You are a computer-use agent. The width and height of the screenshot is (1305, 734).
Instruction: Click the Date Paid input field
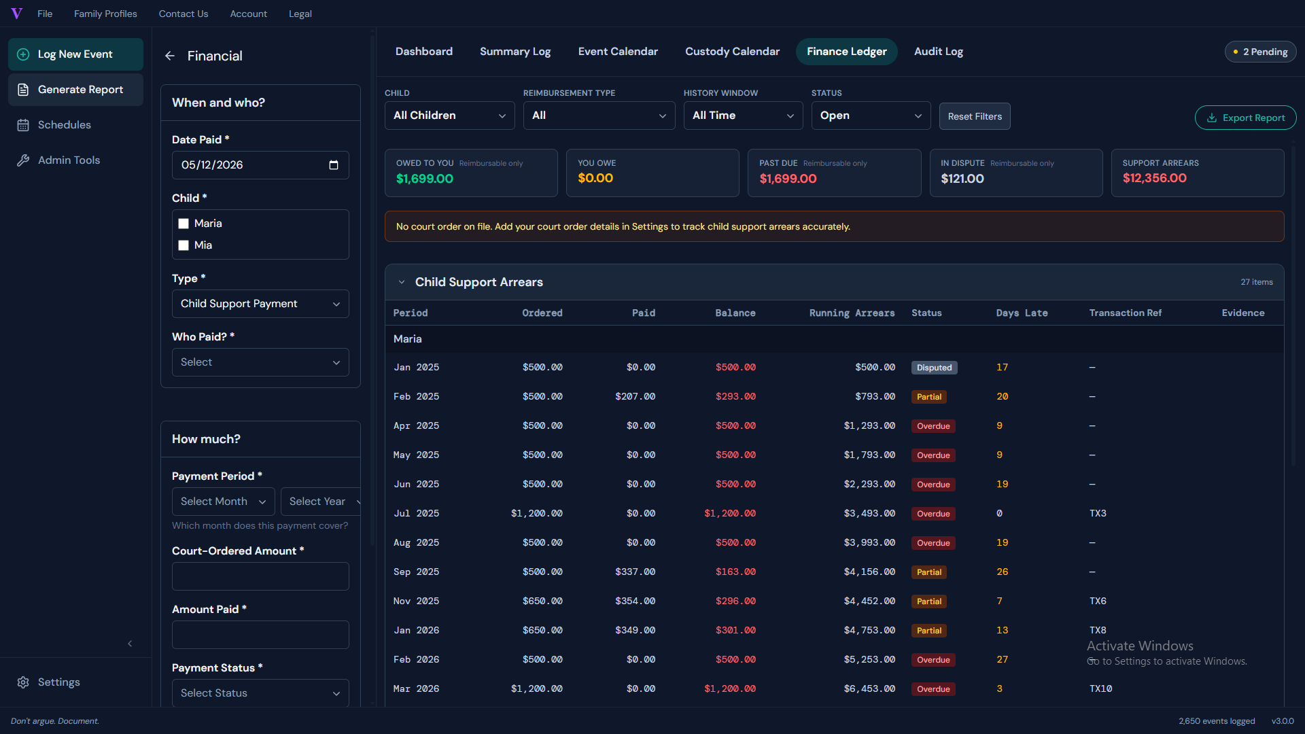pos(260,165)
